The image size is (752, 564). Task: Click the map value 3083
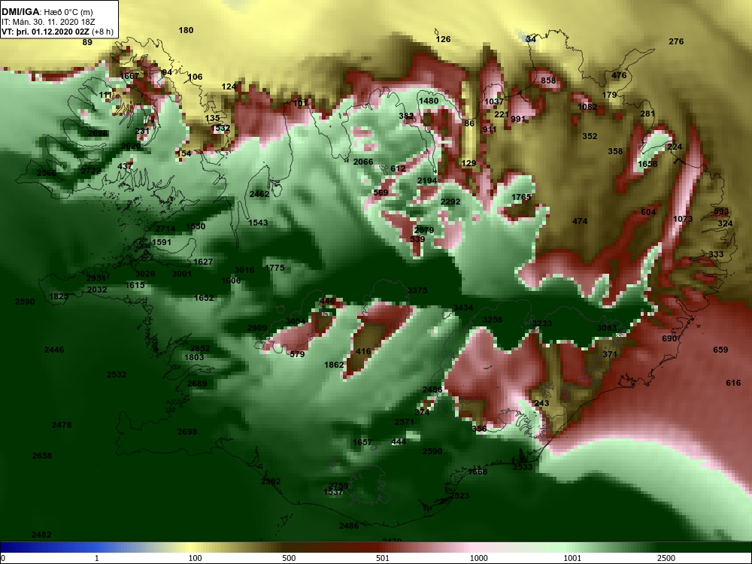pos(607,328)
